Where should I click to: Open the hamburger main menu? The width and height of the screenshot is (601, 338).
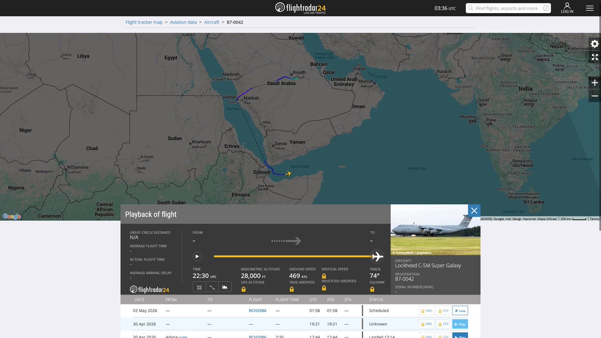(589, 8)
